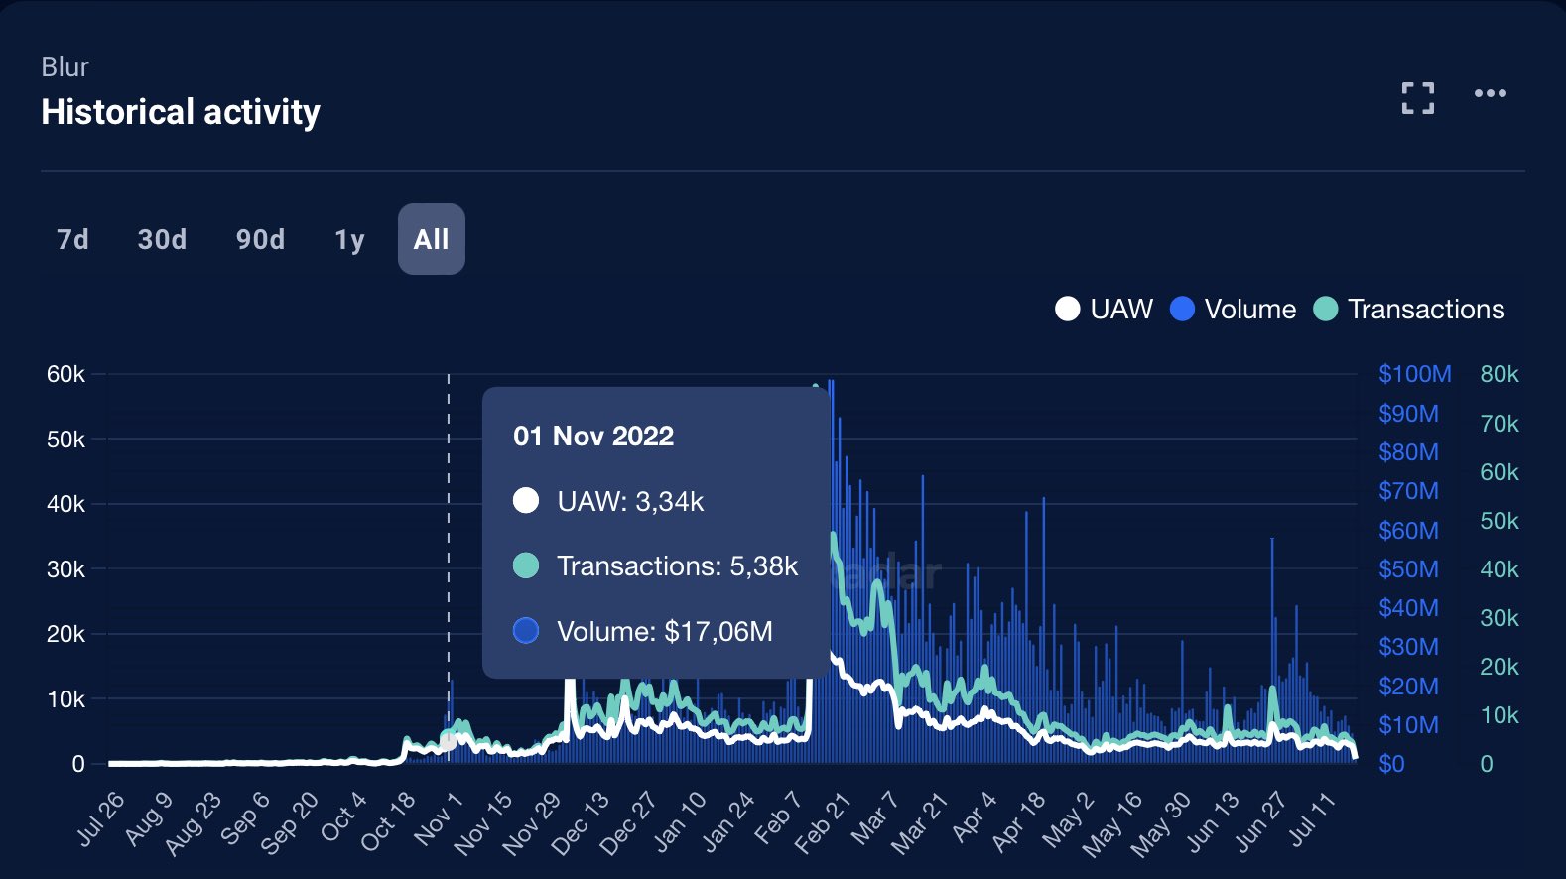Viewport: 1566px width, 879px height.
Task: Toggle the Volume series in legend
Action: (x=1234, y=310)
